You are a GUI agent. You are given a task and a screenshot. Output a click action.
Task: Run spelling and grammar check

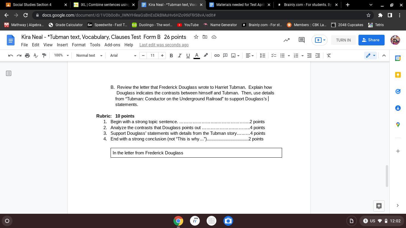[36, 56]
